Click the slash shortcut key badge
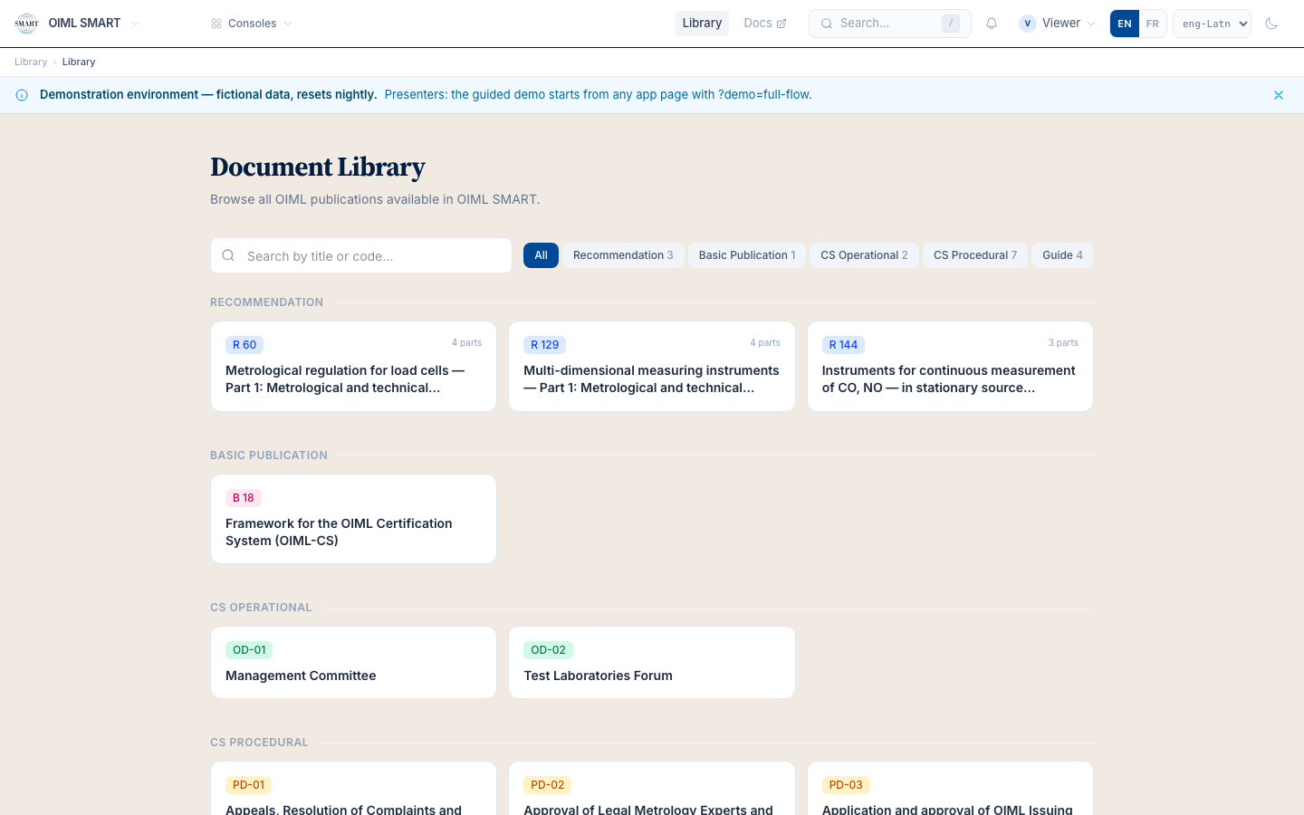This screenshot has height=815, width=1304. pos(951,24)
